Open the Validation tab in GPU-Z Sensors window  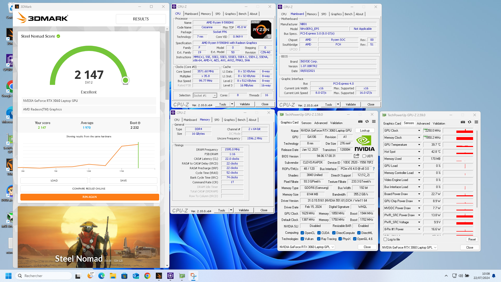tap(439, 124)
